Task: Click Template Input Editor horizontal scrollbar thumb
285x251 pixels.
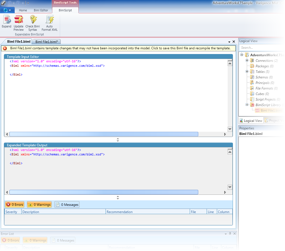Action: [x=104, y=134]
